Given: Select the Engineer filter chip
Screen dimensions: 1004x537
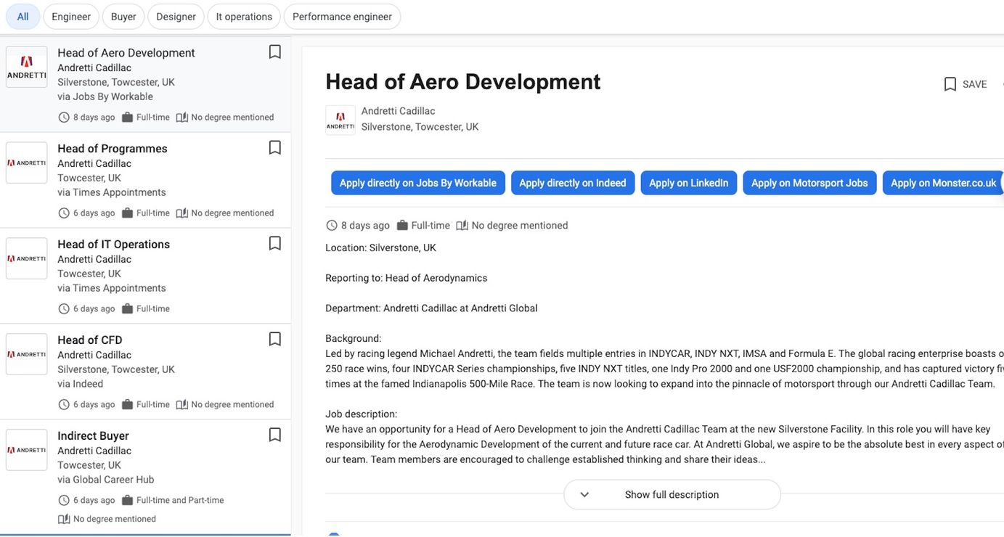Looking at the screenshot, I should (x=71, y=17).
